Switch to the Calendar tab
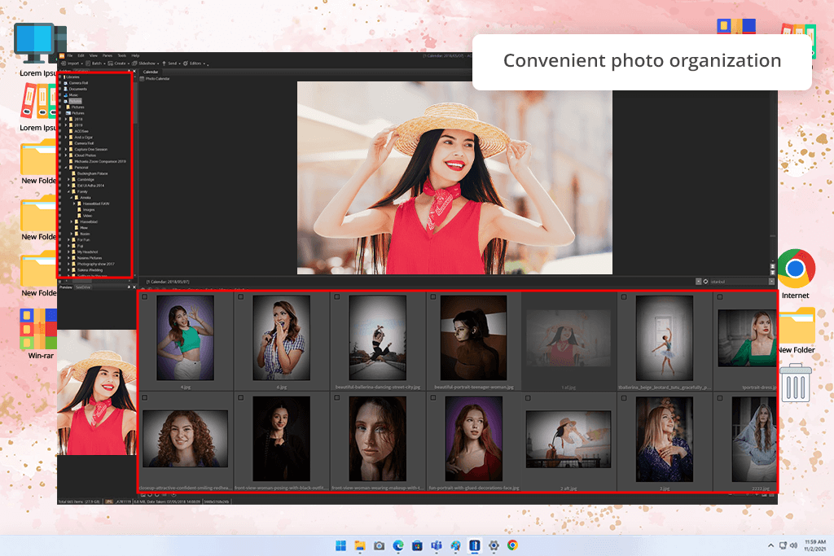Screen dimensions: 834x556 click(151, 72)
